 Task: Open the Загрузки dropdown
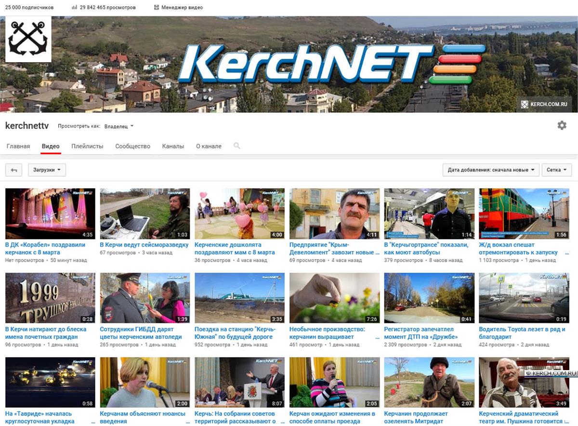pyautogui.click(x=47, y=170)
